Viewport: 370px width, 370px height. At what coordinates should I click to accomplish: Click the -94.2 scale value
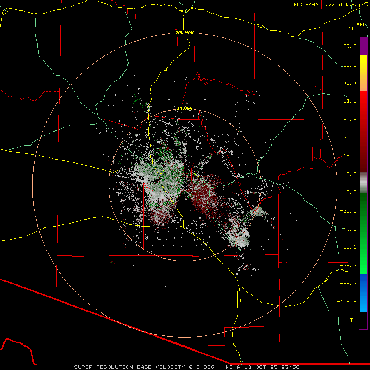coord(348,283)
